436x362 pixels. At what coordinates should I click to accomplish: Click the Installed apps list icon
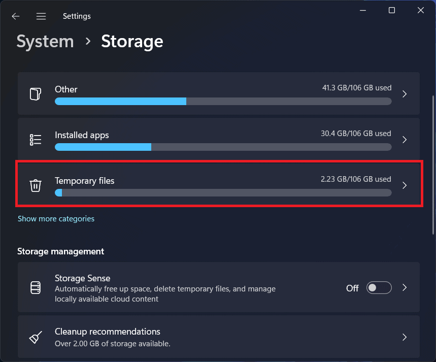[35, 140]
